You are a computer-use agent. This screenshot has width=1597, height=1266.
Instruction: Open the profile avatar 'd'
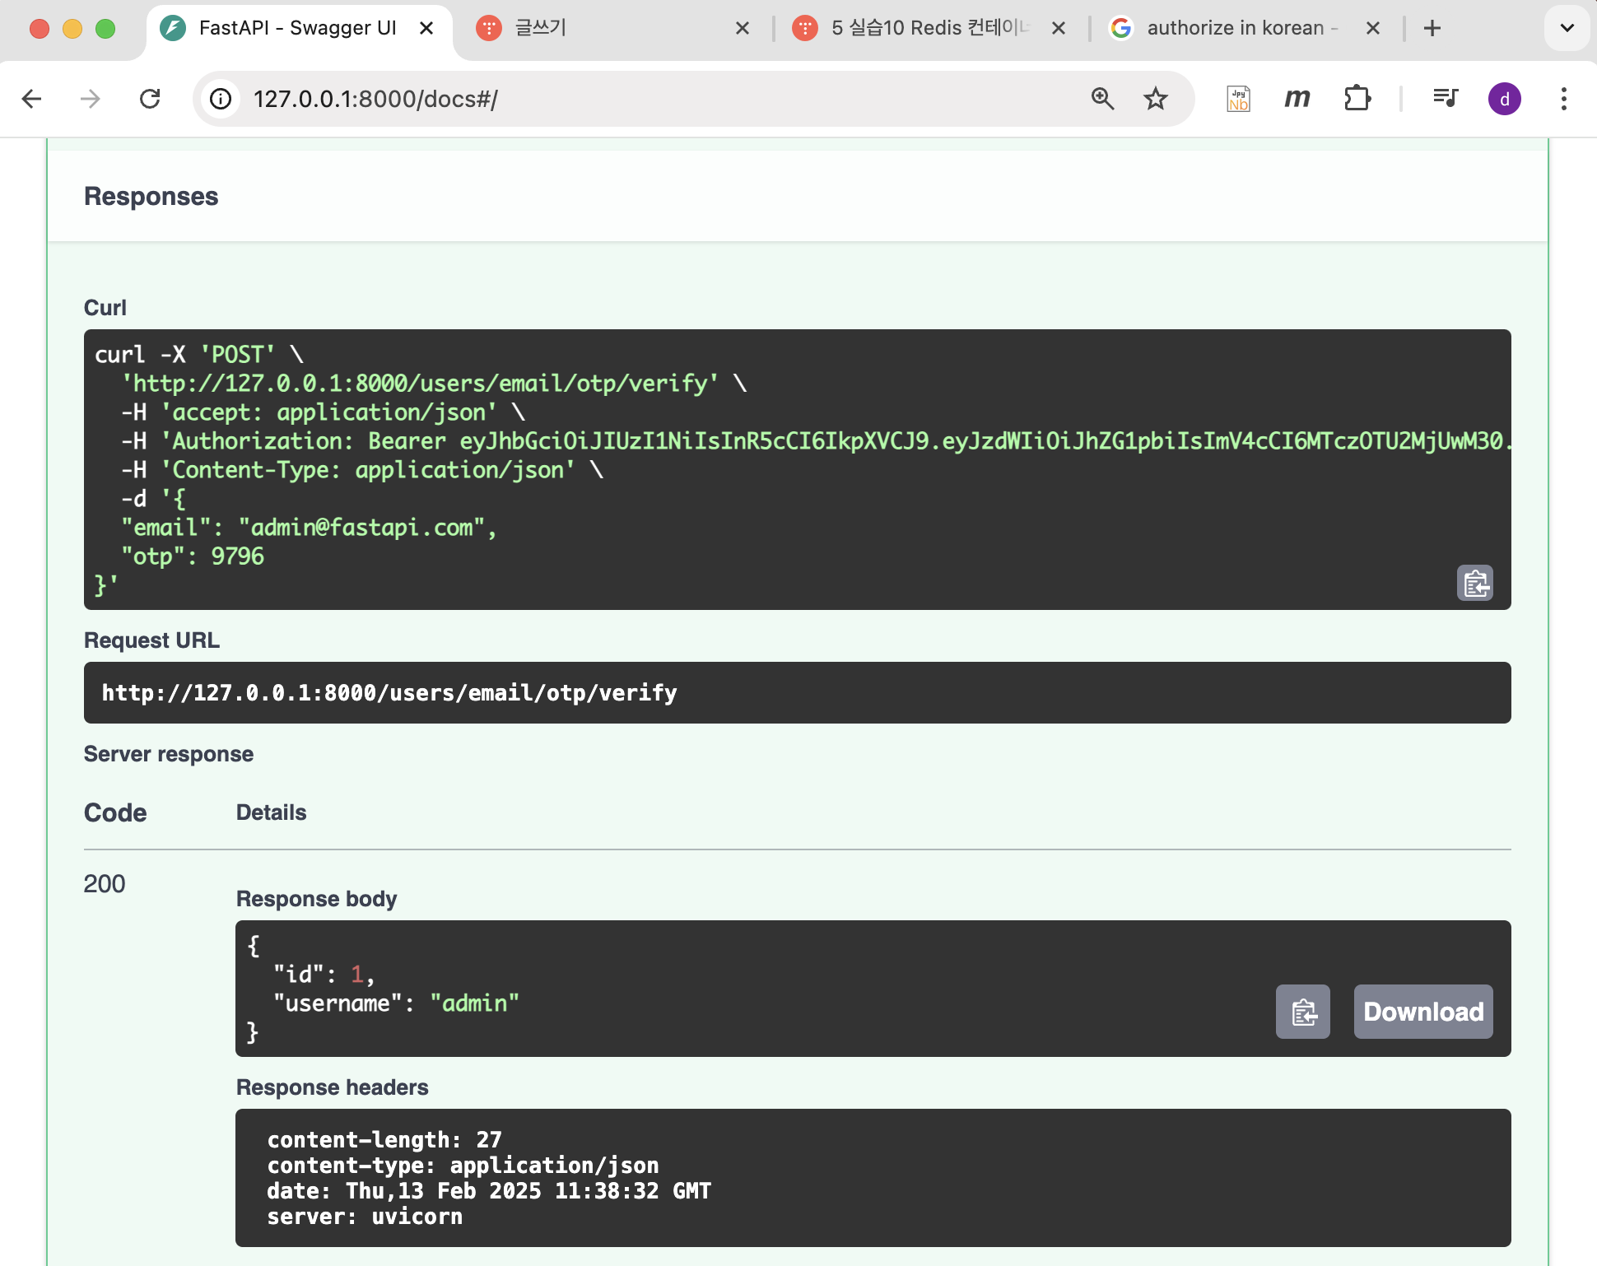[x=1504, y=99]
